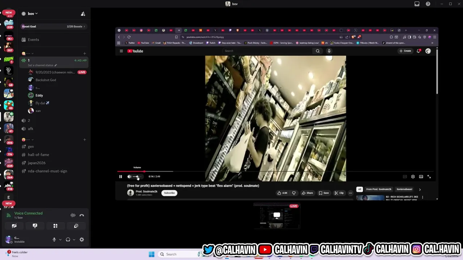Open the gen text channel
463x260 pixels.
pyautogui.click(x=54, y=147)
